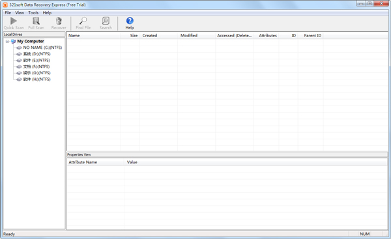
Task: Sort by the Size column header
Action: pos(130,36)
